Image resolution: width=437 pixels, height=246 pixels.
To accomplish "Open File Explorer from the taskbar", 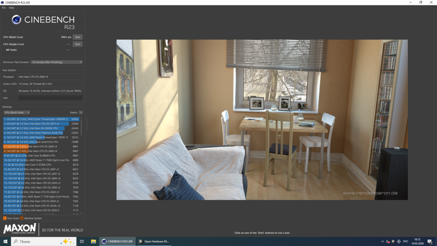I will click(x=93, y=242).
